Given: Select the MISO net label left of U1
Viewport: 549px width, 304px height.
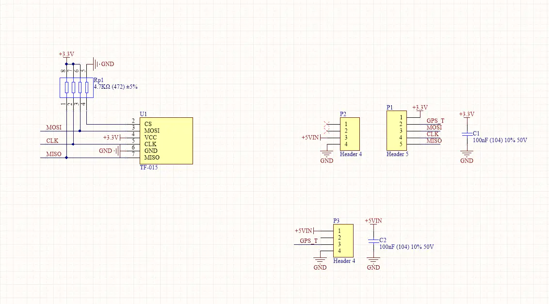Looking at the screenshot, I should [53, 154].
